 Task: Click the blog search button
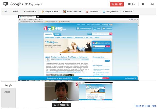click(x=107, y=61)
